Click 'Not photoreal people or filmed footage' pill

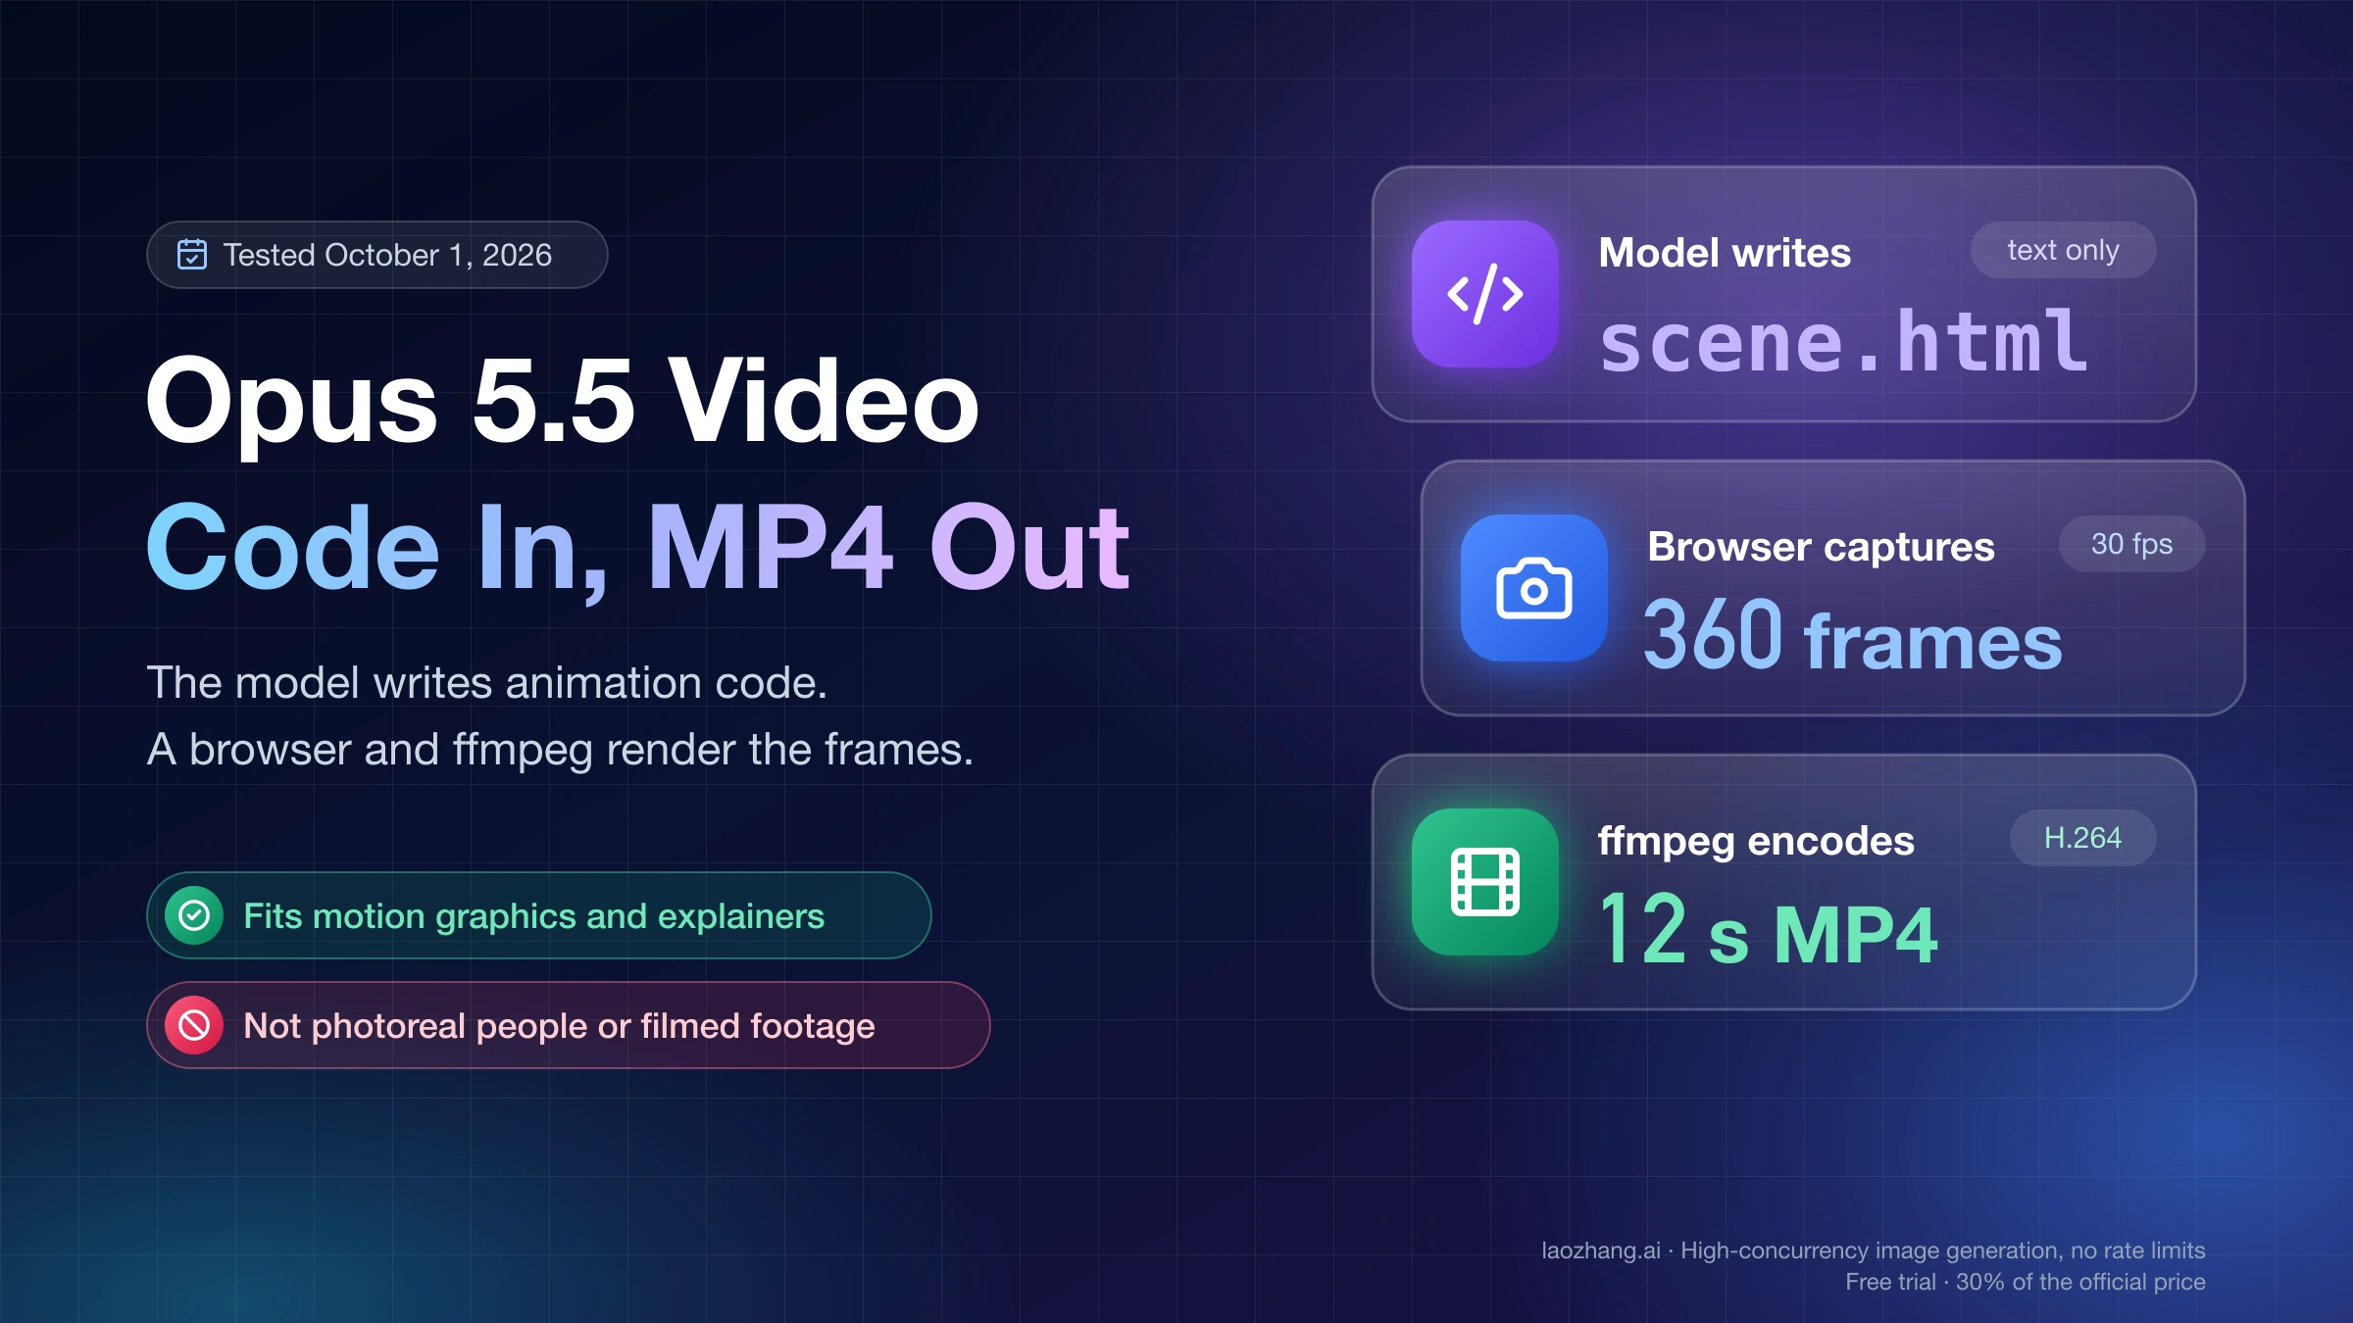coord(569,1025)
